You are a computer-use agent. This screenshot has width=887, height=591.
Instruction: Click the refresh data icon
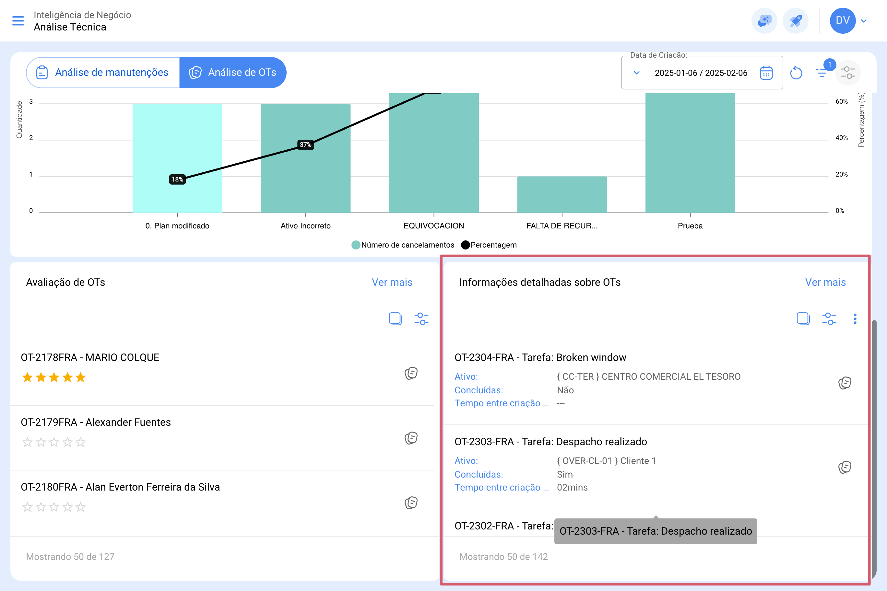[x=796, y=73]
